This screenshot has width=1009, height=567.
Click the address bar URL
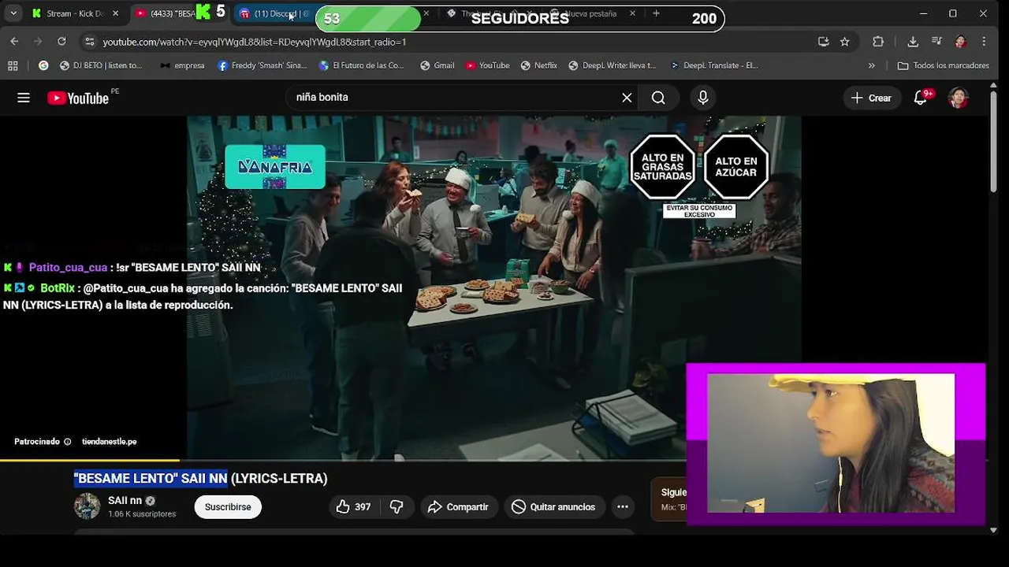click(x=255, y=42)
